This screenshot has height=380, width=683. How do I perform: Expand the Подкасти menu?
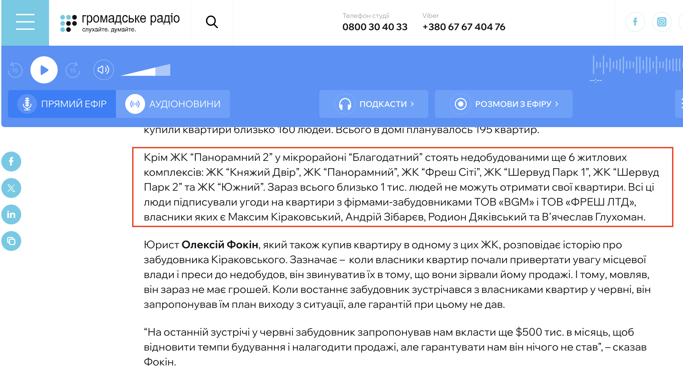pos(374,104)
